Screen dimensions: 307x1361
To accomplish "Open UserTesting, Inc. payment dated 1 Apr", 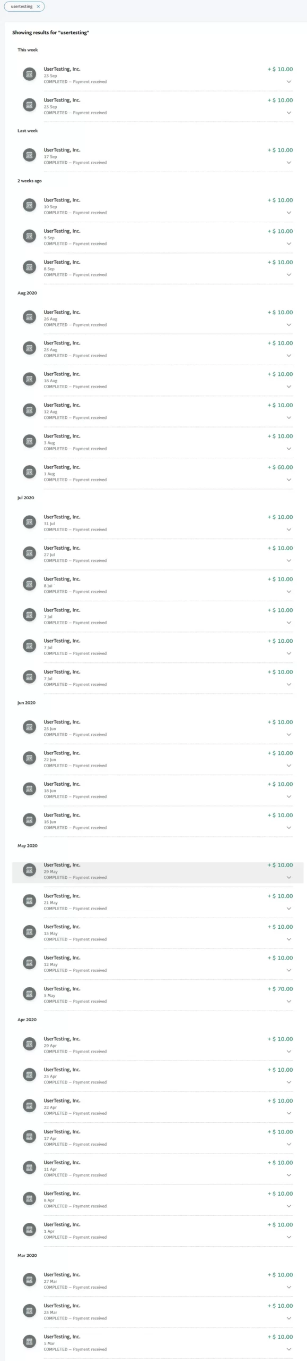I will coord(158,1231).
